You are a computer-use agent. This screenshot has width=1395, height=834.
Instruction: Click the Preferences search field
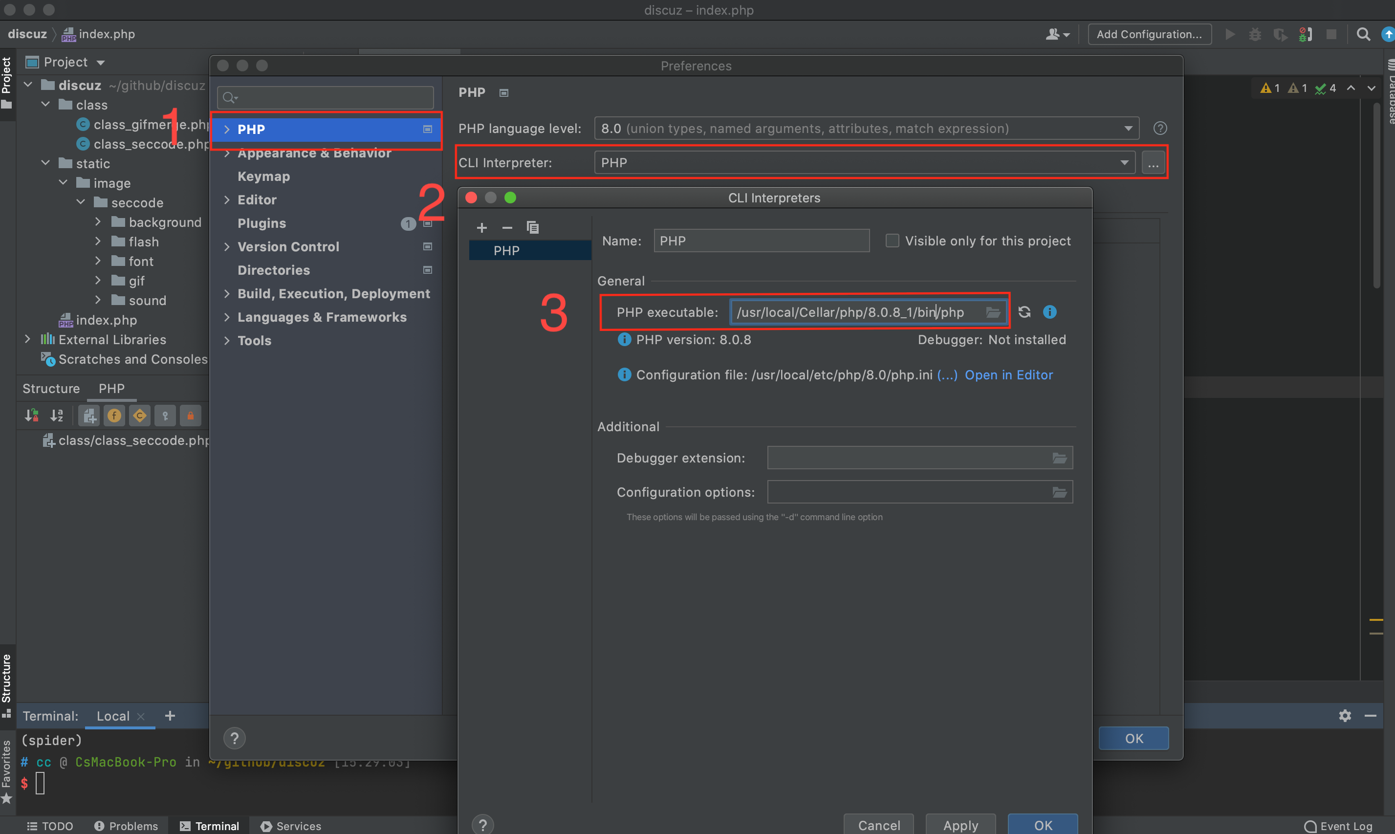[326, 98]
